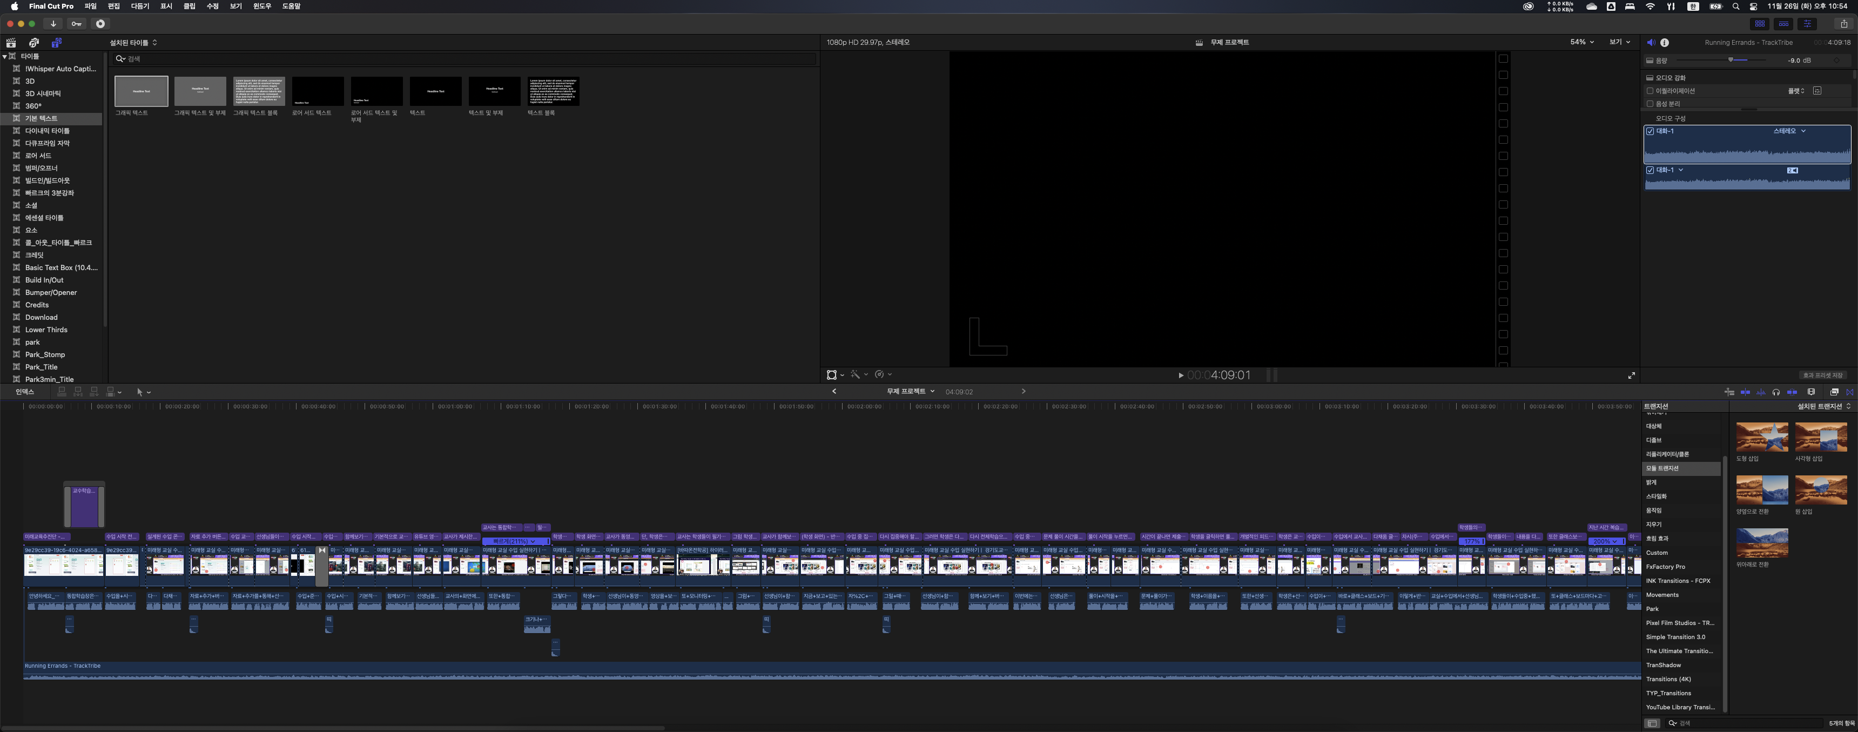Screen dimensions: 1858x732
Task: Enable the 음성 분리 checkbox
Action: pos(1650,104)
